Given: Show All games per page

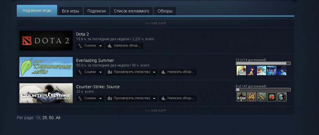Looking at the screenshot, I should pyautogui.click(x=58, y=118).
